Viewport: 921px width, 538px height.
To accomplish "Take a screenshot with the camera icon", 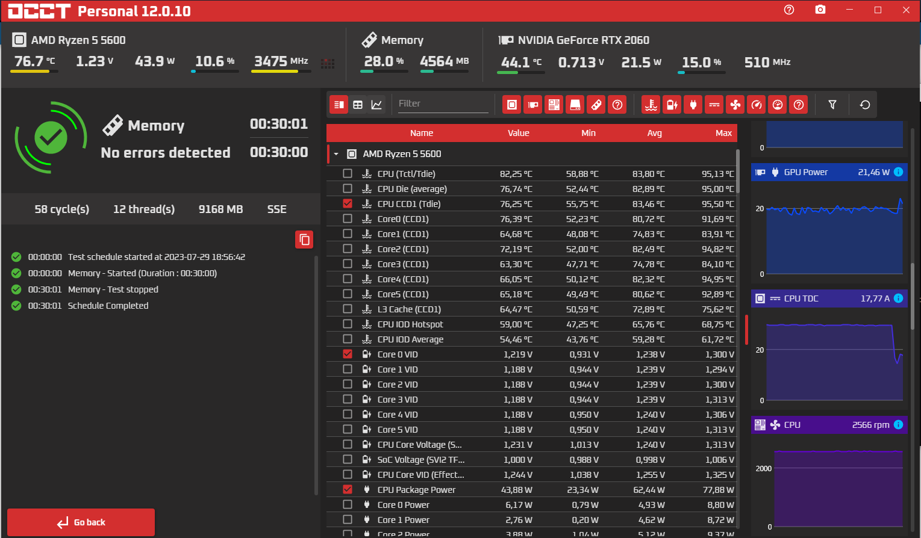I will pyautogui.click(x=820, y=10).
